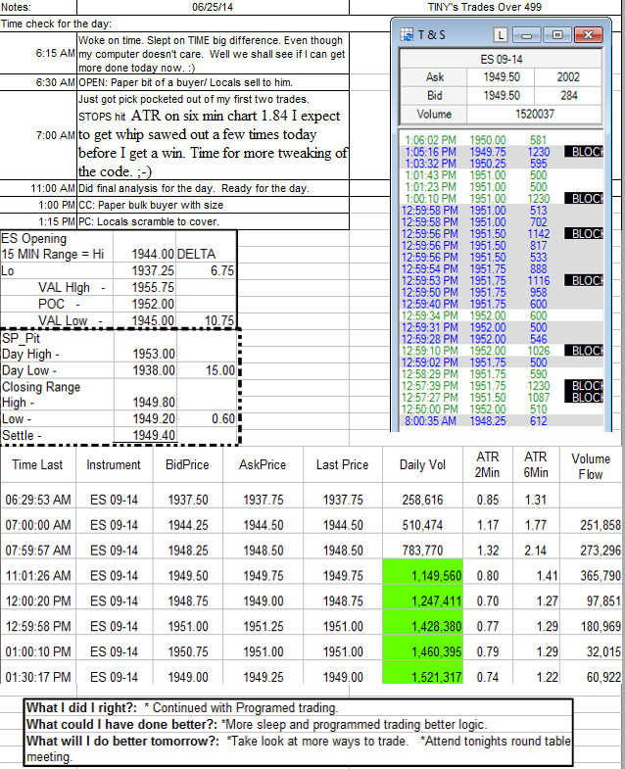Minimize the T&S window
The height and width of the screenshot is (769, 625).
(x=526, y=35)
